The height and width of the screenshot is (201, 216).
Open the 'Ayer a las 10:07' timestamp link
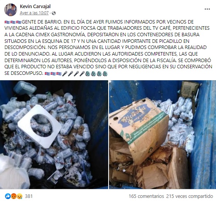click(34, 13)
